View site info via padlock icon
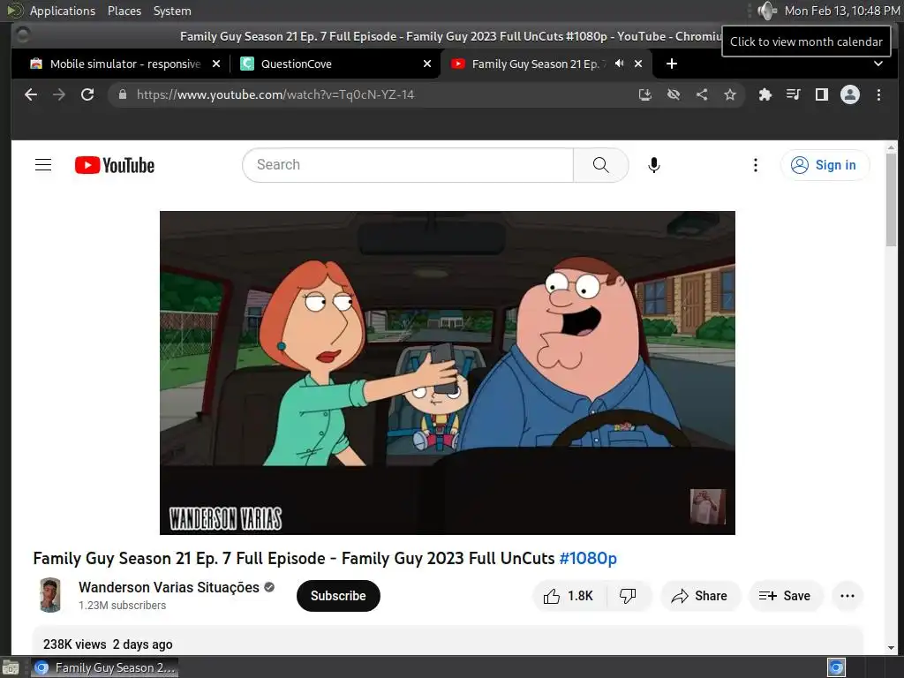This screenshot has height=678, width=904. [122, 94]
